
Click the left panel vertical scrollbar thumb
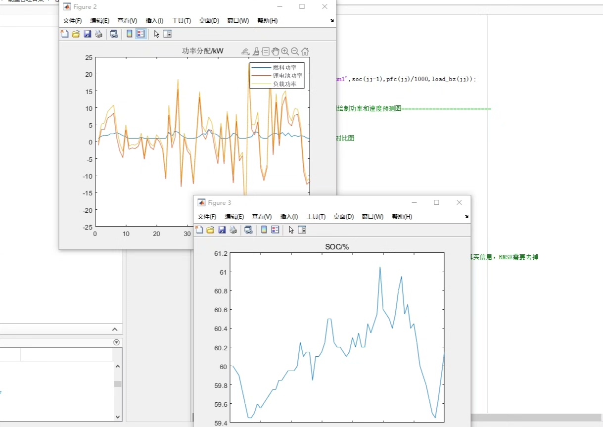point(118,384)
